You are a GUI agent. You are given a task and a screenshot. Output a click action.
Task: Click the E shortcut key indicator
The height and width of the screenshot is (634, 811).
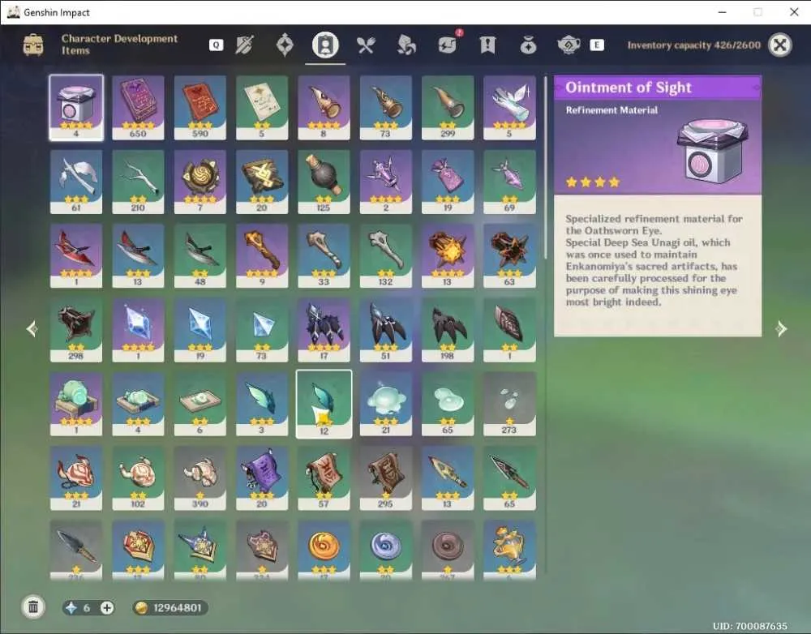(x=597, y=45)
